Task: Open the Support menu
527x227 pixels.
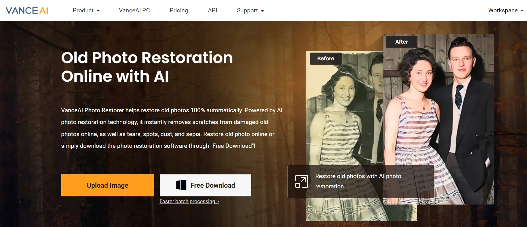Action: [247, 11]
